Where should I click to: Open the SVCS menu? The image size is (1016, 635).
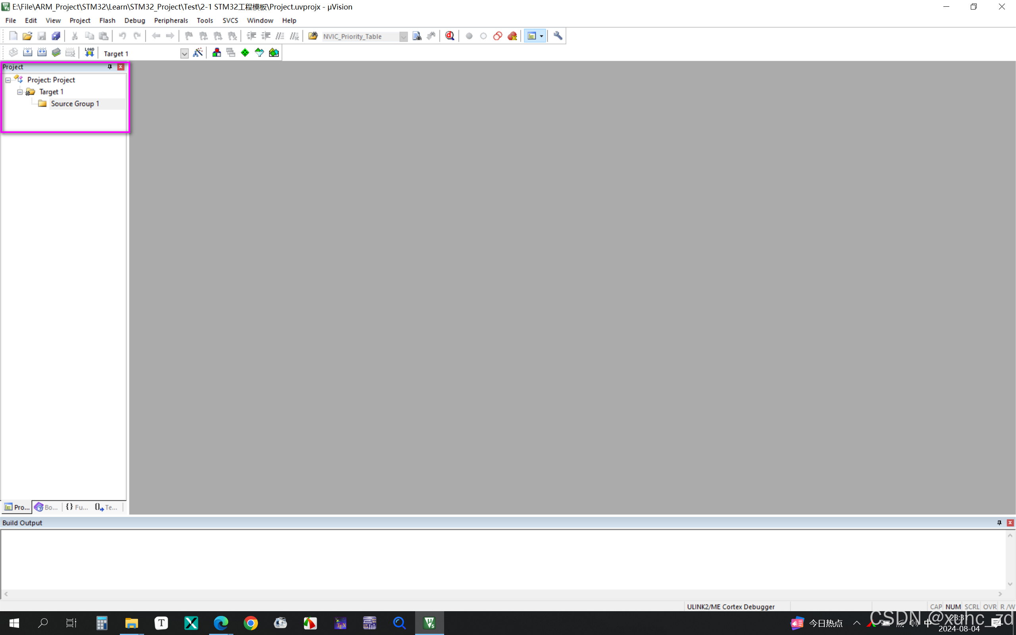click(230, 20)
